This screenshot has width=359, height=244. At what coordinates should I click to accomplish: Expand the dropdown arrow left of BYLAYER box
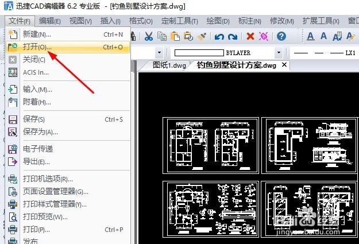[x=159, y=53]
